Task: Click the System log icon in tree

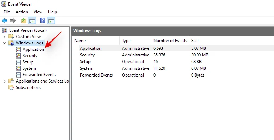Action: pyautogui.click(x=18, y=68)
